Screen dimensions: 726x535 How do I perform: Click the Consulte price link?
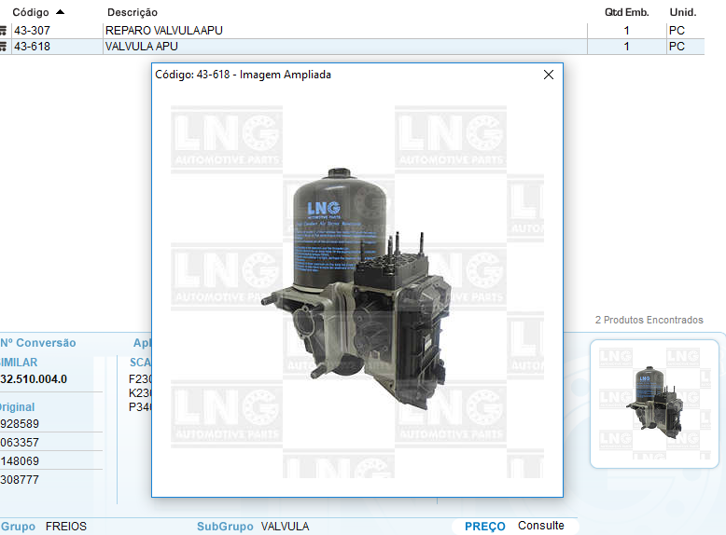click(541, 526)
